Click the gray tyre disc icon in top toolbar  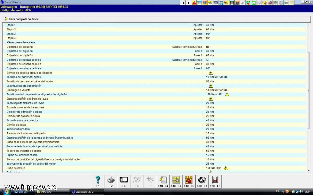[x=216, y=3]
